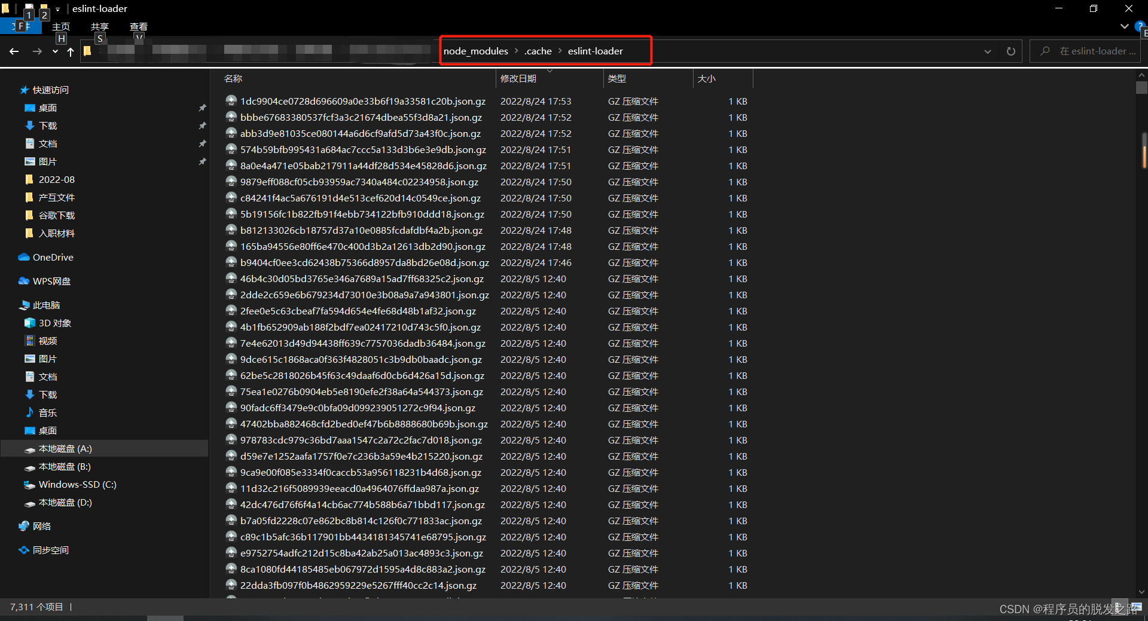This screenshot has height=621, width=1148.
Task: Unpin 桌面 via its pin icon
Action: click(202, 108)
